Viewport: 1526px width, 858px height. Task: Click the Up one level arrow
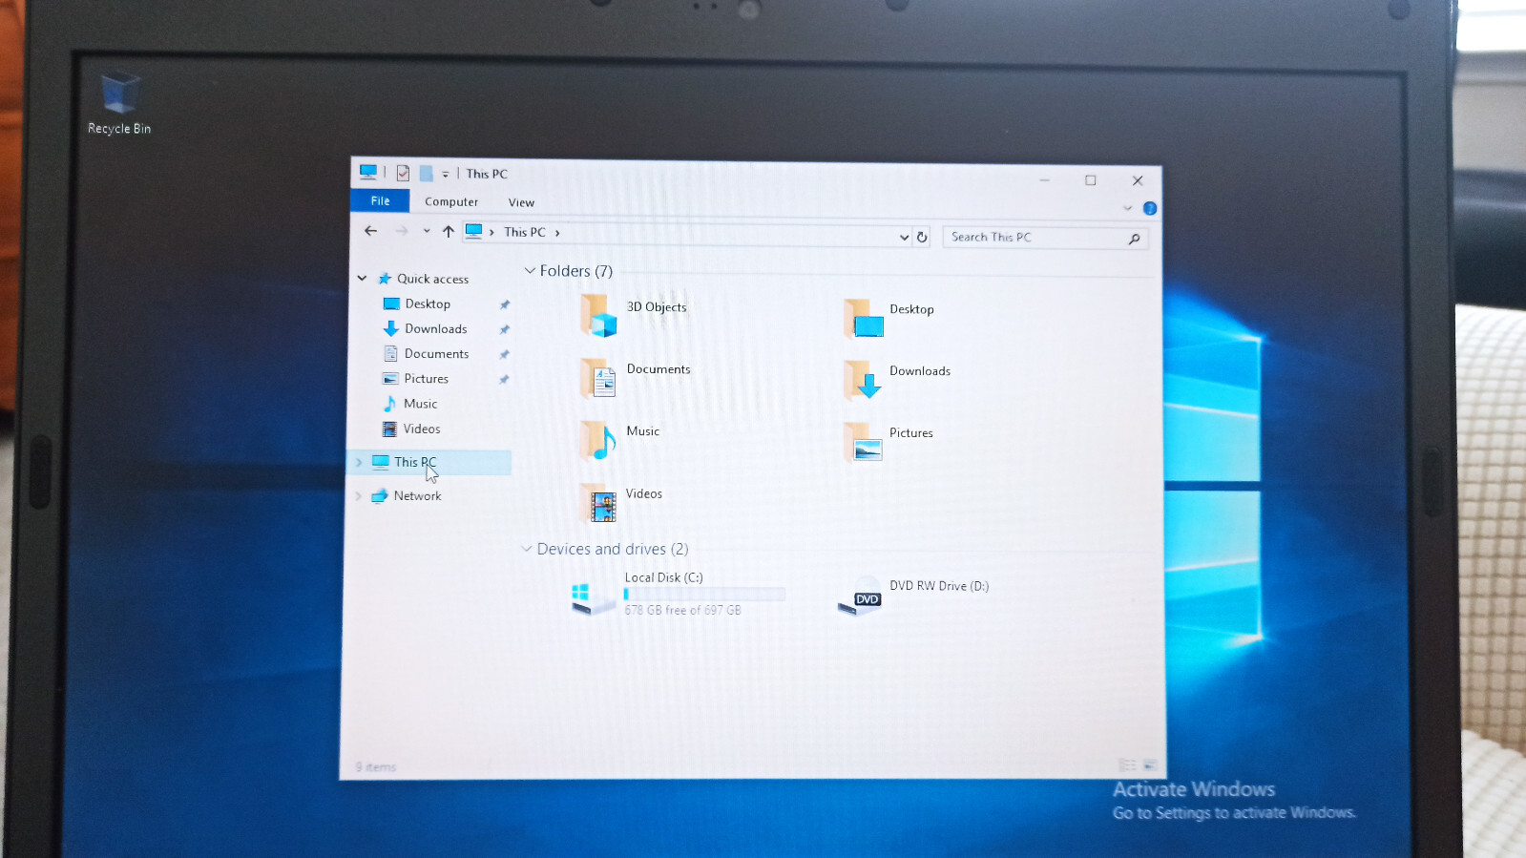[x=449, y=231]
